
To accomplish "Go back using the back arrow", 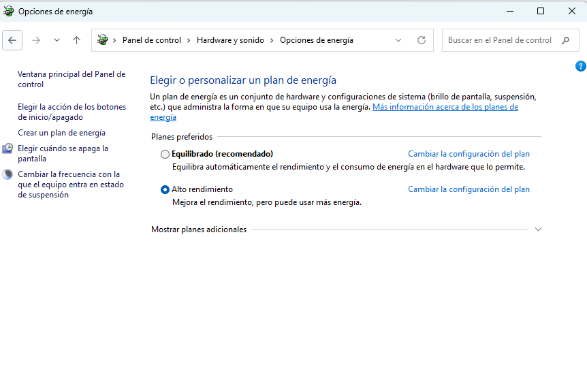I will [x=12, y=40].
